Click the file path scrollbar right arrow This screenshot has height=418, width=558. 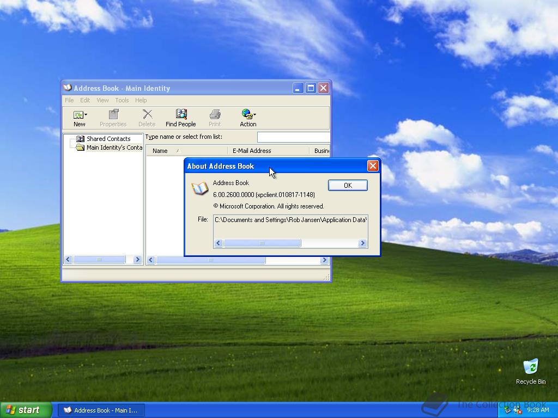coord(362,243)
